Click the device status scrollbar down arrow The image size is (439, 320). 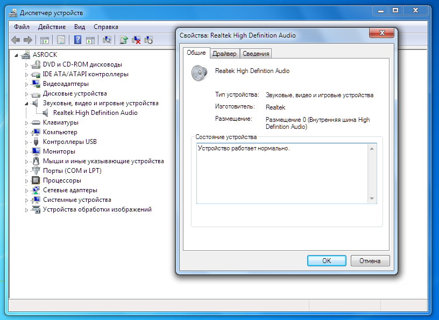372,199
